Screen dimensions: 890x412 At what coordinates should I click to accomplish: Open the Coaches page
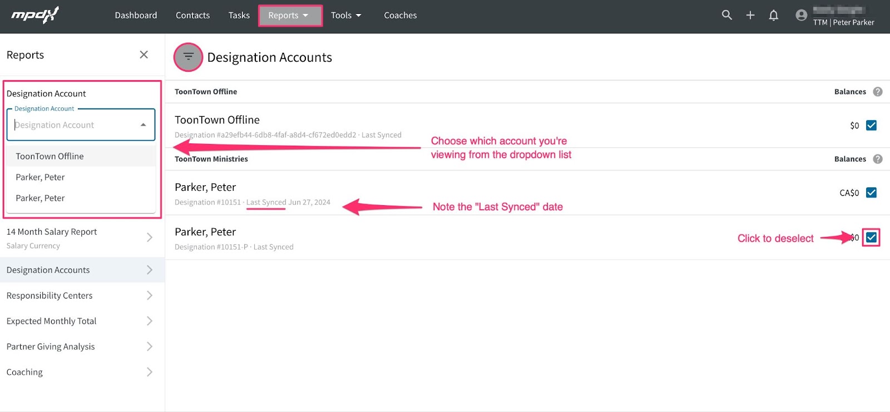400,16
